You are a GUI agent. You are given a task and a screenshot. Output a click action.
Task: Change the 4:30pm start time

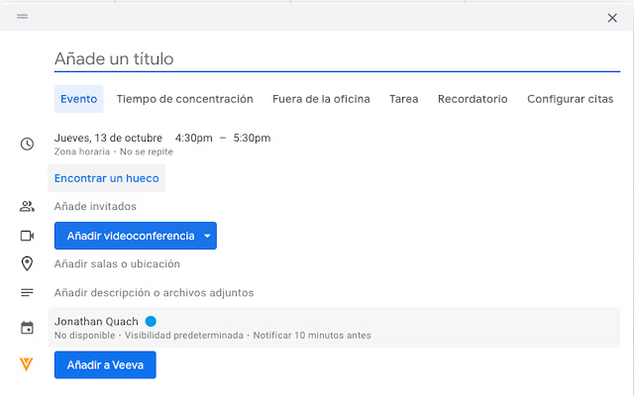[x=194, y=138]
